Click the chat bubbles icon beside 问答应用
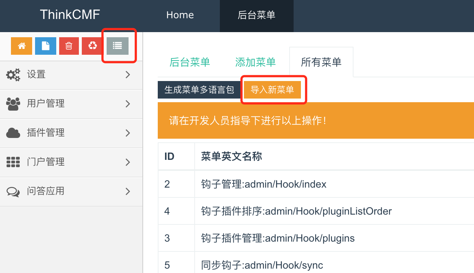Screen dimensions: 474x273 click(x=14, y=192)
